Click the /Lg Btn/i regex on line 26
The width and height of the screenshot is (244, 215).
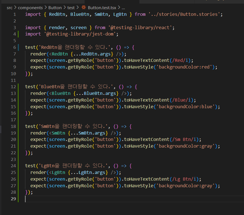point(184,179)
